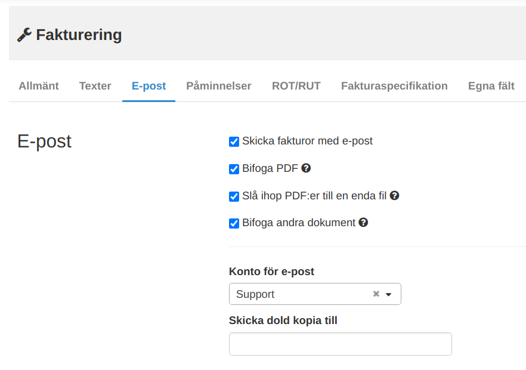Open help icon next to Bifoga PDF
Image resolution: width=526 pixels, height=370 pixels.
pyautogui.click(x=306, y=168)
